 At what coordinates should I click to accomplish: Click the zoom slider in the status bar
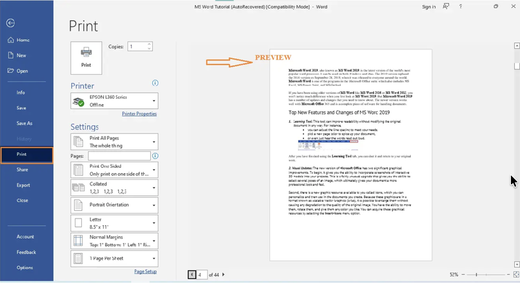[x=486, y=275]
